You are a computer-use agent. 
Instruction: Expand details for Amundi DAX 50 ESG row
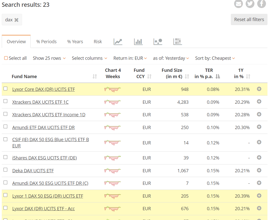coord(259,183)
